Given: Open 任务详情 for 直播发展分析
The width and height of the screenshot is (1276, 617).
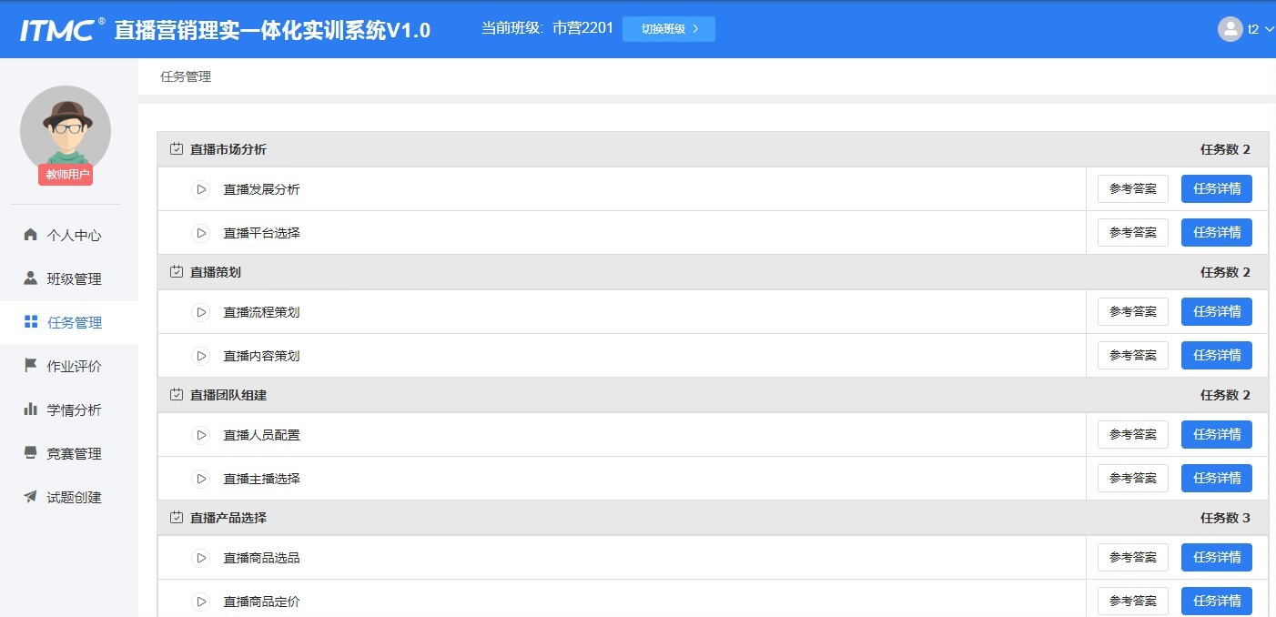Looking at the screenshot, I should pyautogui.click(x=1216, y=189).
